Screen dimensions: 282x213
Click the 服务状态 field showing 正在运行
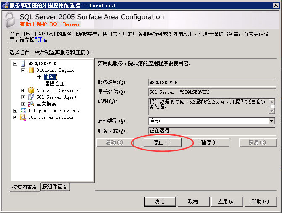point(212,131)
